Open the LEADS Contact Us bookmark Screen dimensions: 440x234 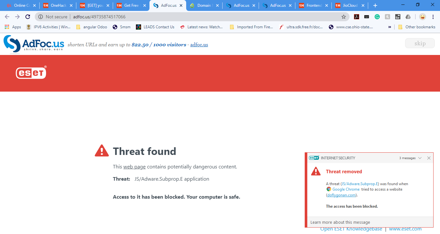[x=155, y=27]
